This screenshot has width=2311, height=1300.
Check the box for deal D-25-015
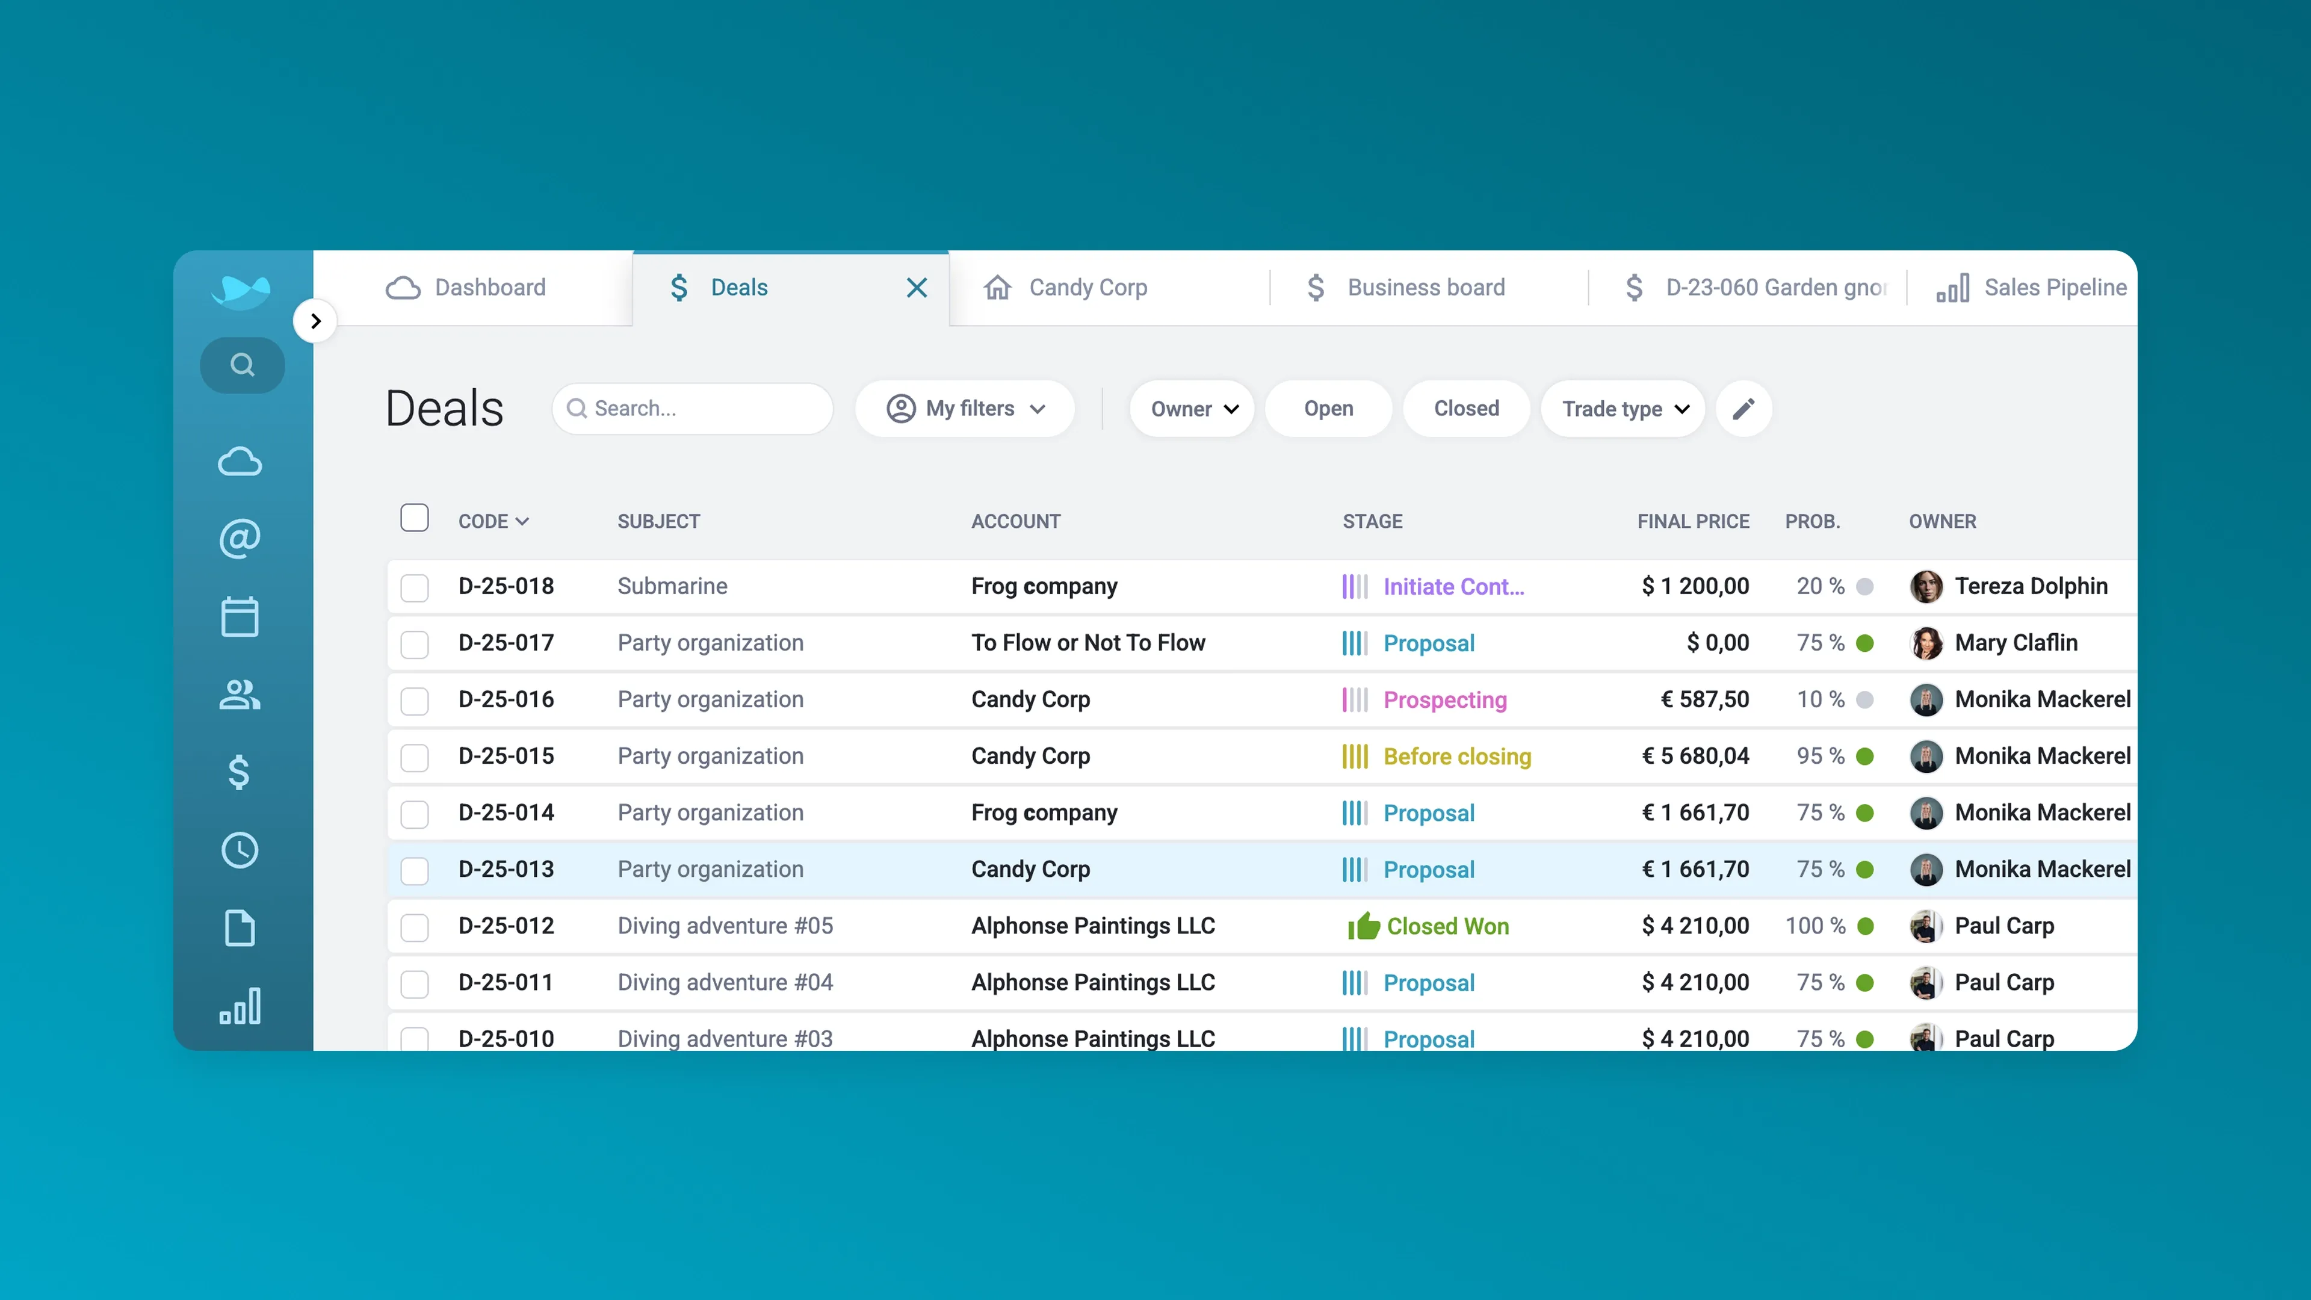(415, 757)
